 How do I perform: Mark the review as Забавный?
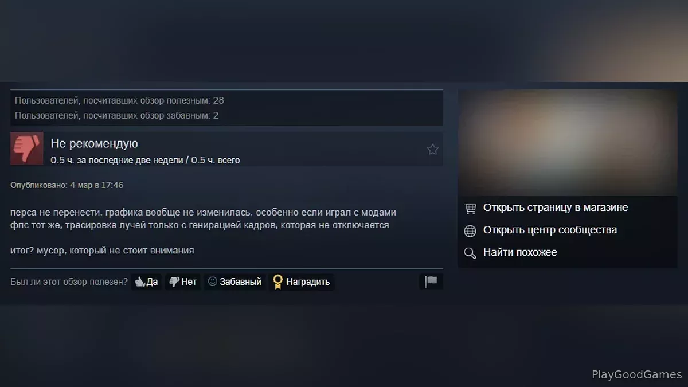[235, 282]
